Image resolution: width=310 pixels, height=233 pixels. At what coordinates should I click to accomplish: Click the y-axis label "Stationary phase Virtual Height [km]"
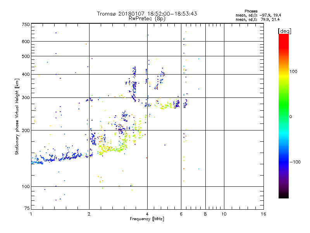[x=17, y=117]
